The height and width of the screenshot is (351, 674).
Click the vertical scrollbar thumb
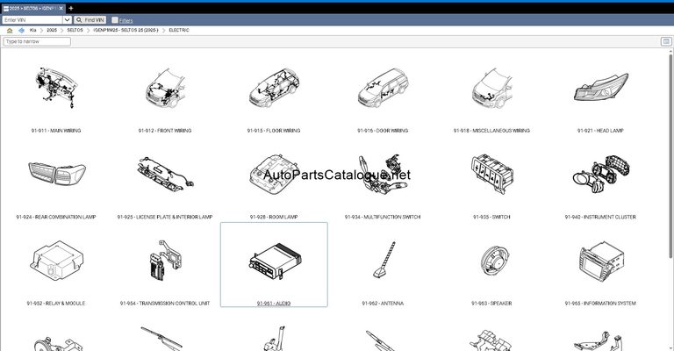(671, 154)
